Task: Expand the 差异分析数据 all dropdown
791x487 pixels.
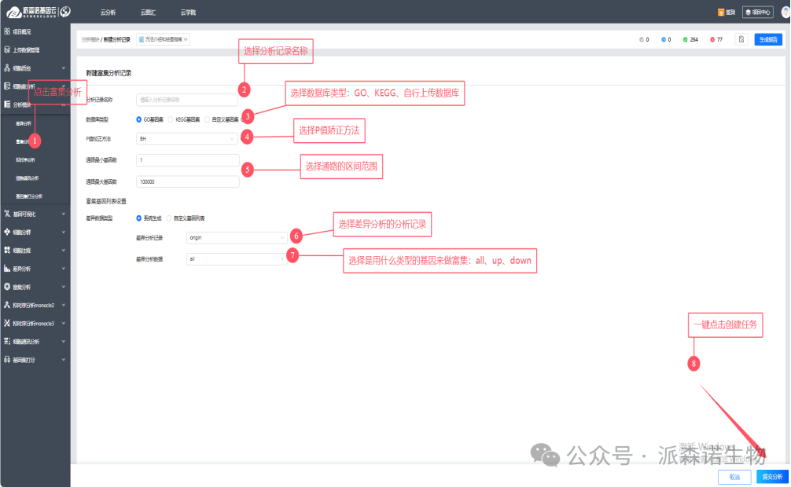Action: [237, 258]
